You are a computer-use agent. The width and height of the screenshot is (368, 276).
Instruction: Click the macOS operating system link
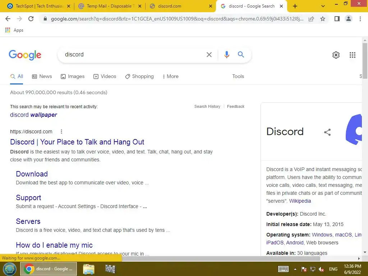tap(343, 235)
